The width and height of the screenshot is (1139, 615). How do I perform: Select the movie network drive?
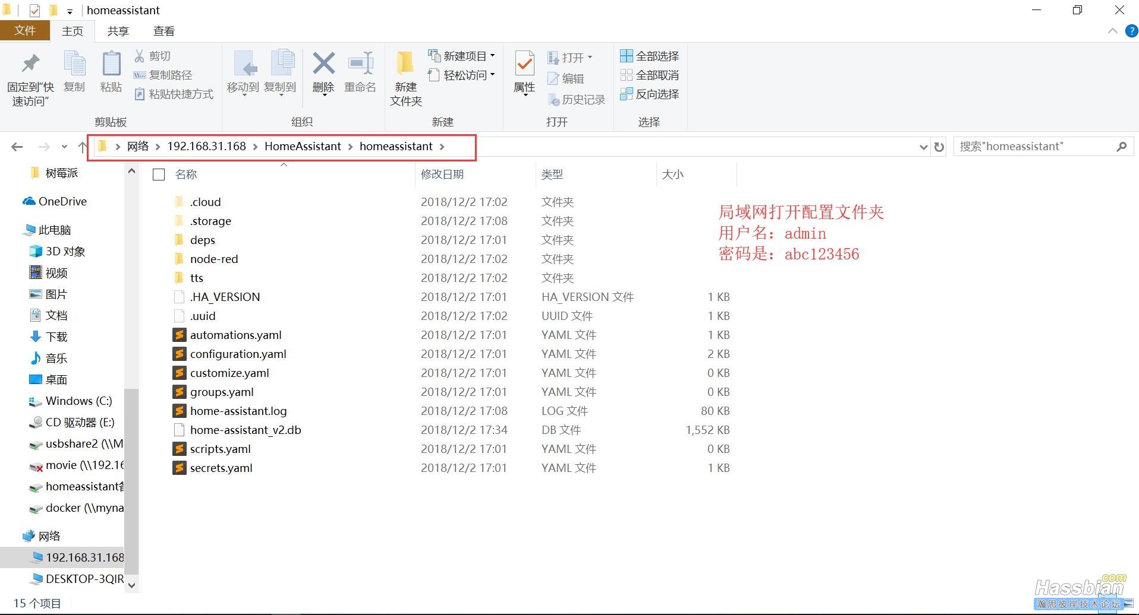click(77, 465)
